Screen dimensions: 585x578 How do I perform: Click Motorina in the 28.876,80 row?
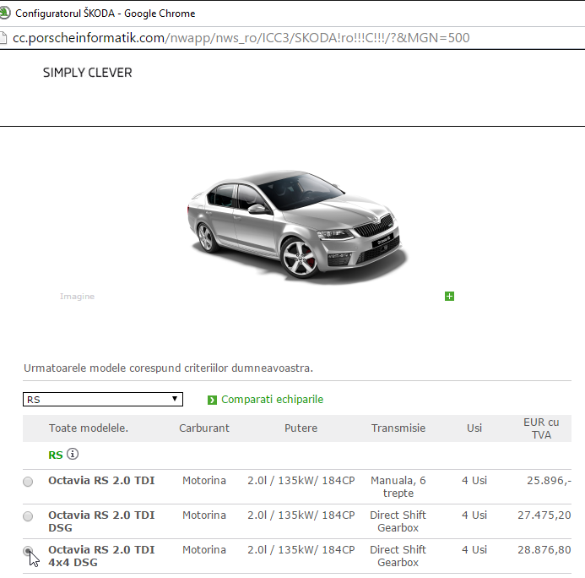tap(204, 549)
